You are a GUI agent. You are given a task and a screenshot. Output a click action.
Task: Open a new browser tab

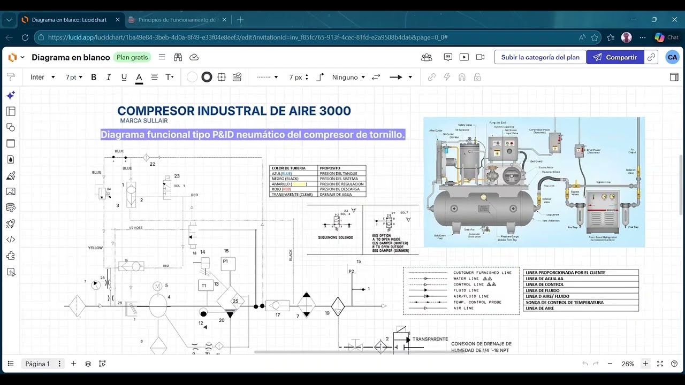click(x=240, y=20)
